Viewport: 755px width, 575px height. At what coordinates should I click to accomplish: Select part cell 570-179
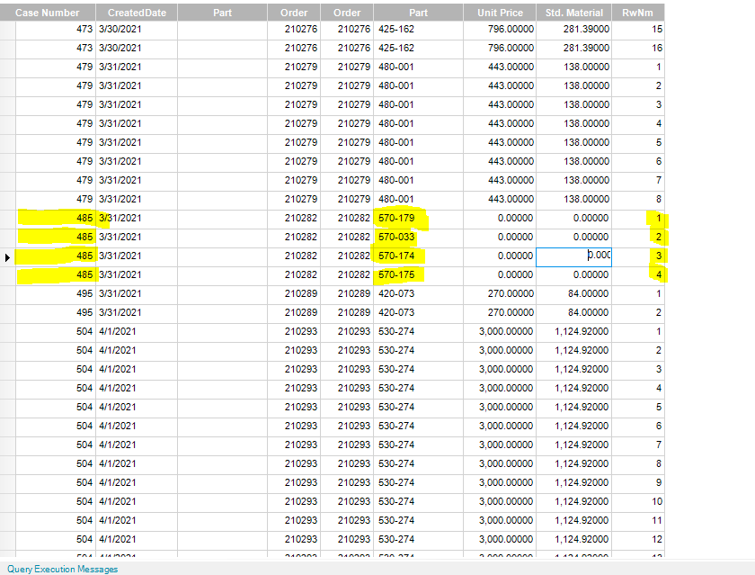419,219
